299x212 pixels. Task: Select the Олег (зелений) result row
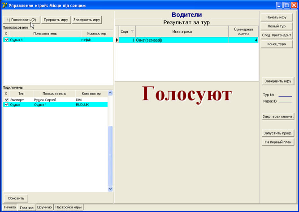[179, 40]
